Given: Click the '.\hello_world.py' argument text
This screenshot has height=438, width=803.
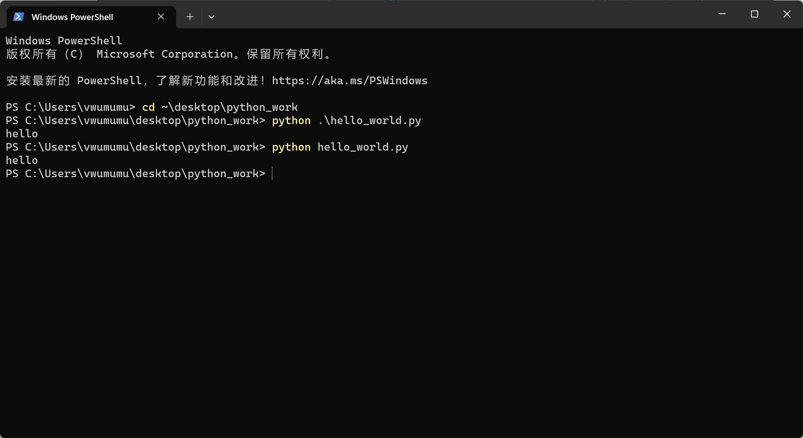Looking at the screenshot, I should point(369,121).
